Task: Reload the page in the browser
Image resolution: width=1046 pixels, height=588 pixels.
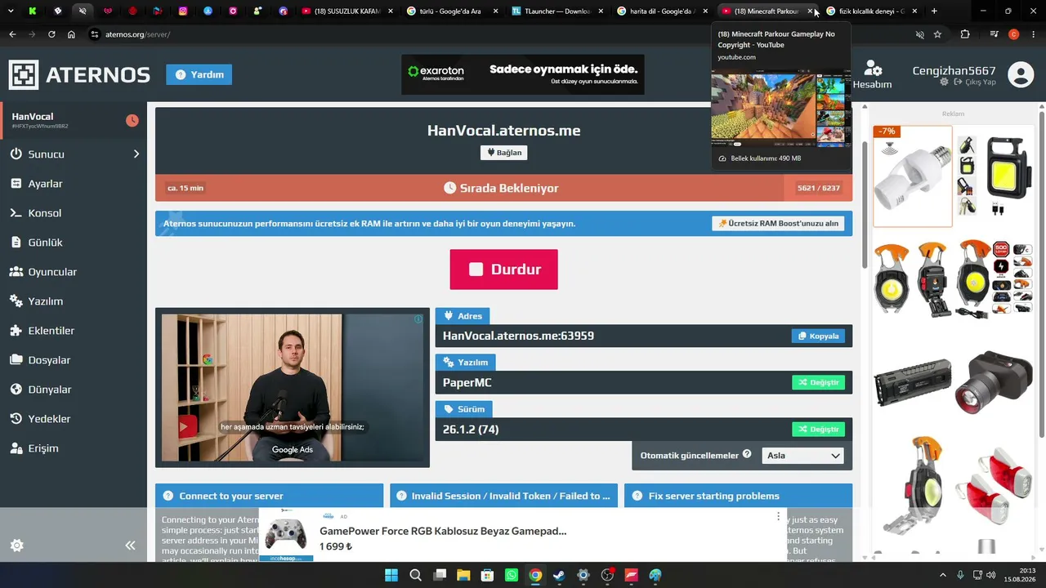Action: 51,34
